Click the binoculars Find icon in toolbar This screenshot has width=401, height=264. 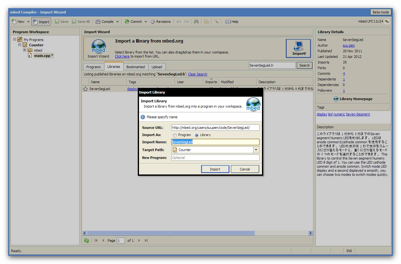[x=196, y=22]
